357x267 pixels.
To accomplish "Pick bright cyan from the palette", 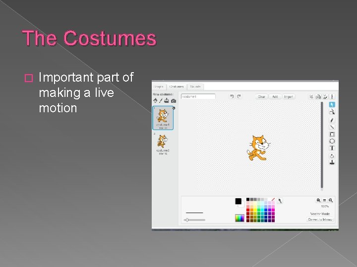I will point(262,210).
